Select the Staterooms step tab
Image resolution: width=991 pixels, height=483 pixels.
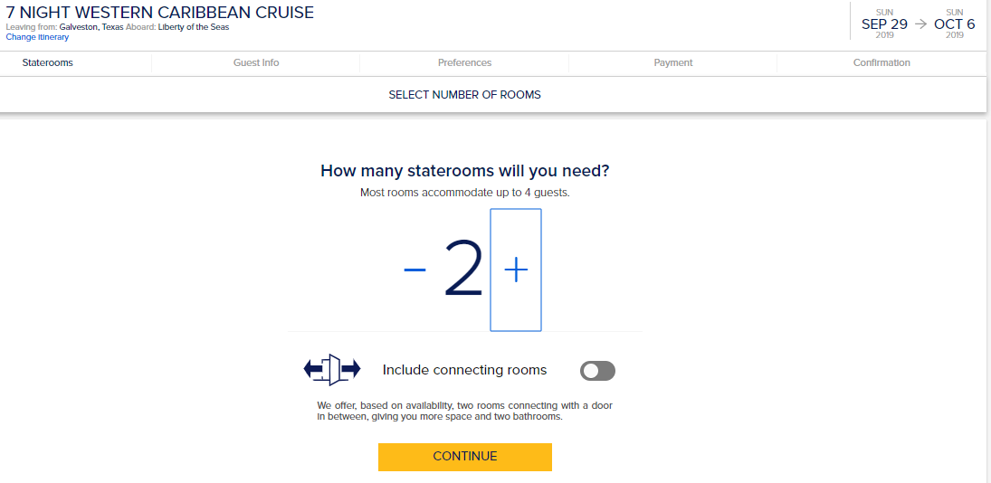(47, 63)
